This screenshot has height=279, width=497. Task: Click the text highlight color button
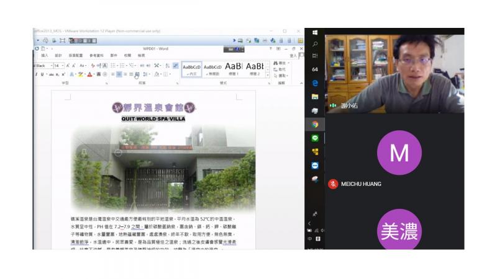pyautogui.click(x=81, y=74)
